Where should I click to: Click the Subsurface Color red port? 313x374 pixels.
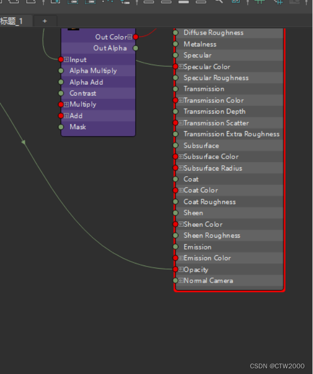(x=176, y=157)
